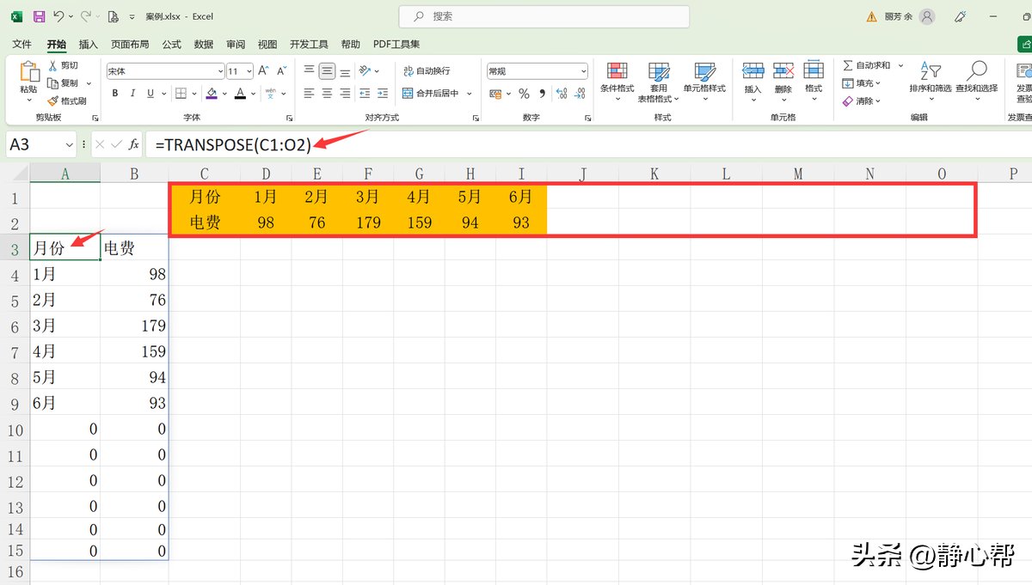Viewport: 1032px width, 585px height.
Task: Open the Orientation text angle menu
Action: tap(365, 71)
